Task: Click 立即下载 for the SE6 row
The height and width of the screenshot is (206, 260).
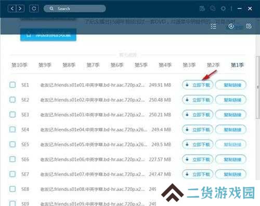Action: [198, 159]
